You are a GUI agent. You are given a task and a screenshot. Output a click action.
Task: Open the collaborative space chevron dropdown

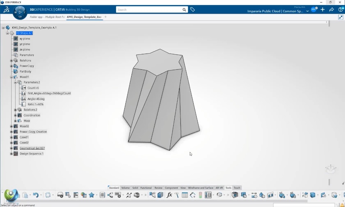(307, 11)
